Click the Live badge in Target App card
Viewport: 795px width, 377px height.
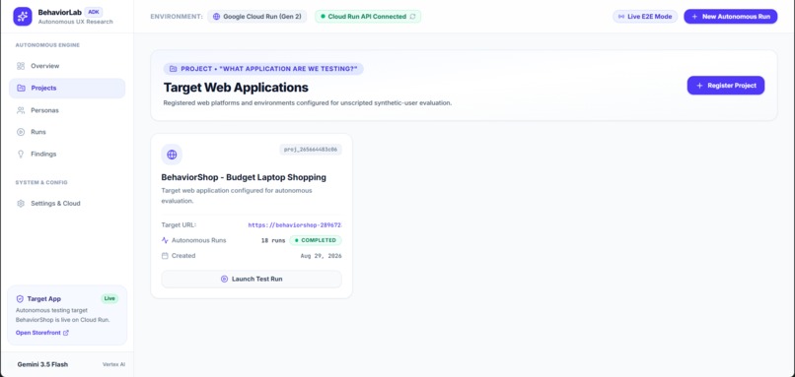109,298
